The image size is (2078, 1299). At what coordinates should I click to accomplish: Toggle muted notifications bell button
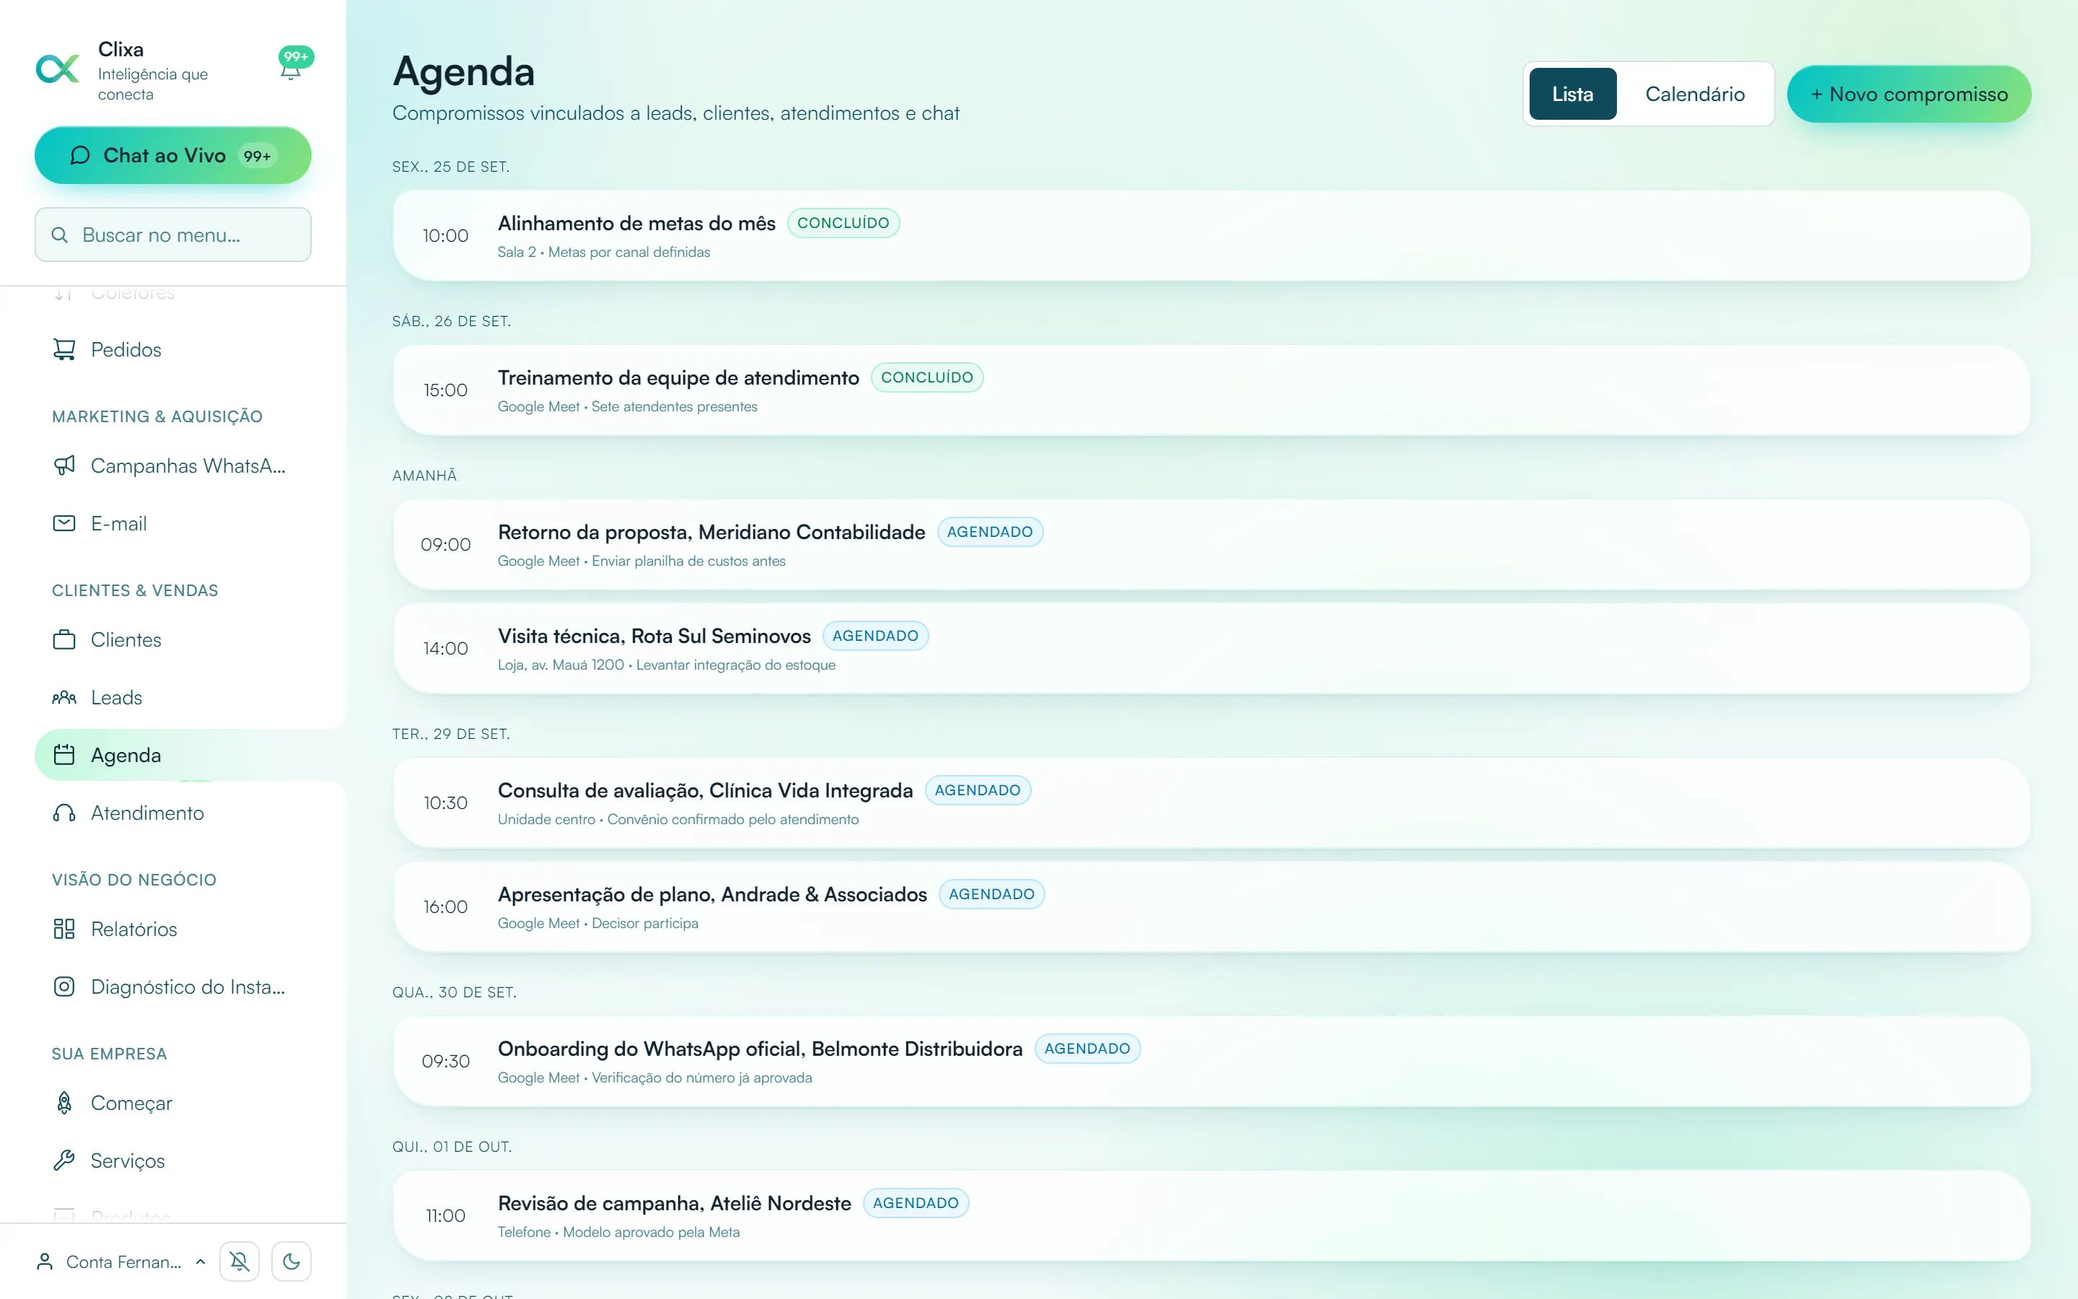(x=240, y=1261)
